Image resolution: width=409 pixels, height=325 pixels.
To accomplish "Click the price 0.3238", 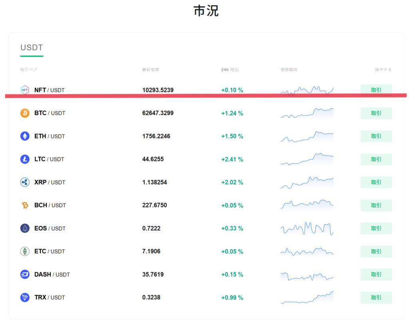I will click(151, 297).
